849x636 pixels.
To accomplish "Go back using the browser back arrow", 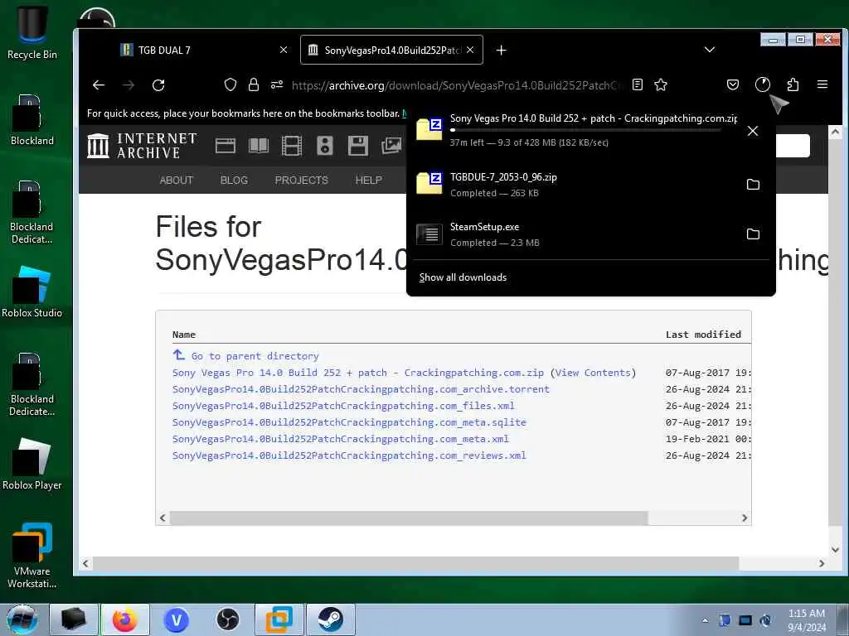I will coord(99,85).
